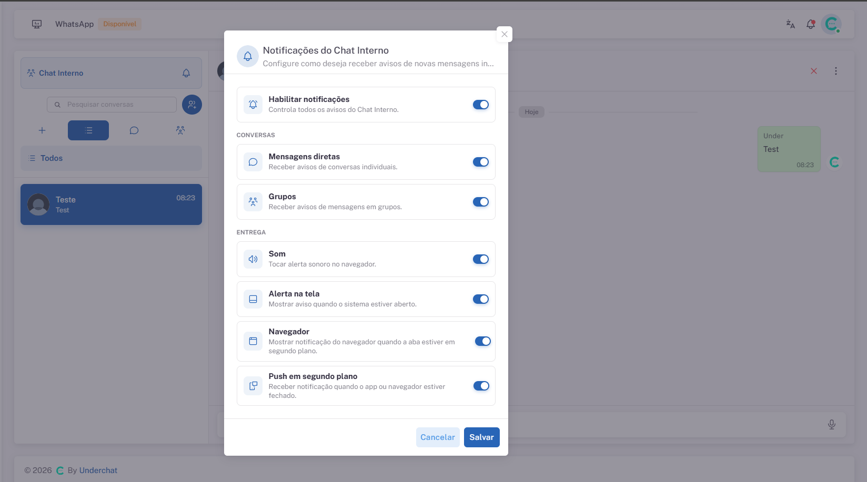
Task: Open the language translate icon
Action: coord(790,24)
